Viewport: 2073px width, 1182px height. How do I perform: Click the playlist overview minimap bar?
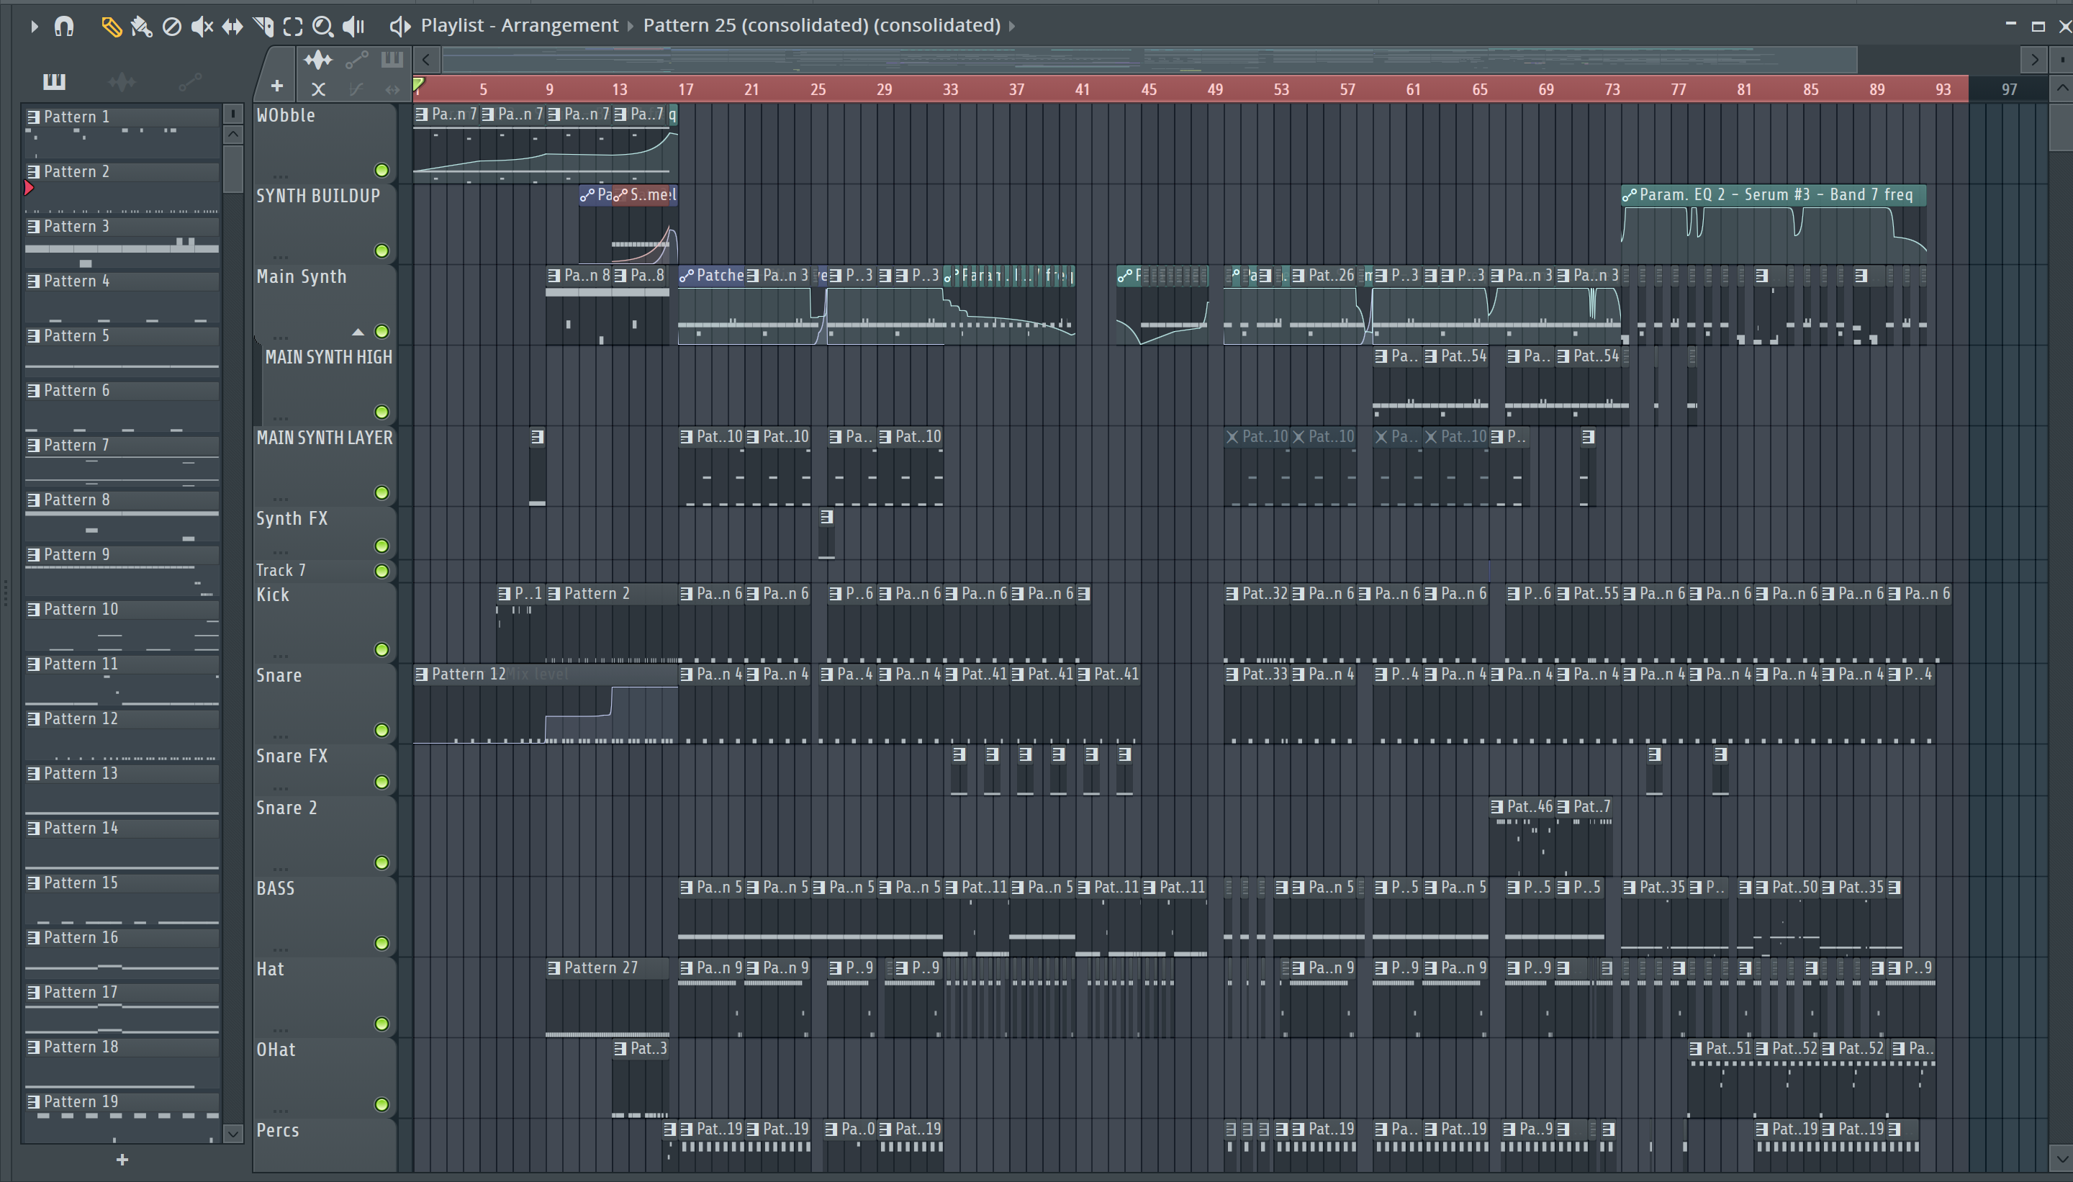pos(1149,59)
